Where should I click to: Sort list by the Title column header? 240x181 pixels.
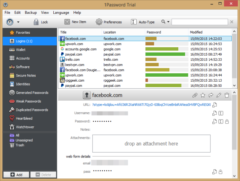pyautogui.click(x=80, y=32)
